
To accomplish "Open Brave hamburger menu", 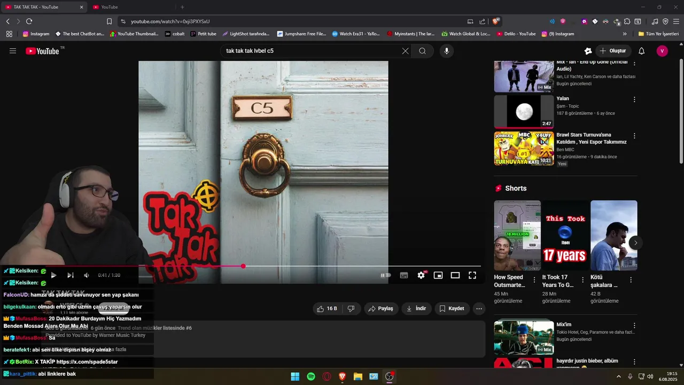I will click(x=676, y=21).
